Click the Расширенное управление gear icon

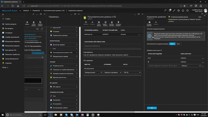click(149, 22)
